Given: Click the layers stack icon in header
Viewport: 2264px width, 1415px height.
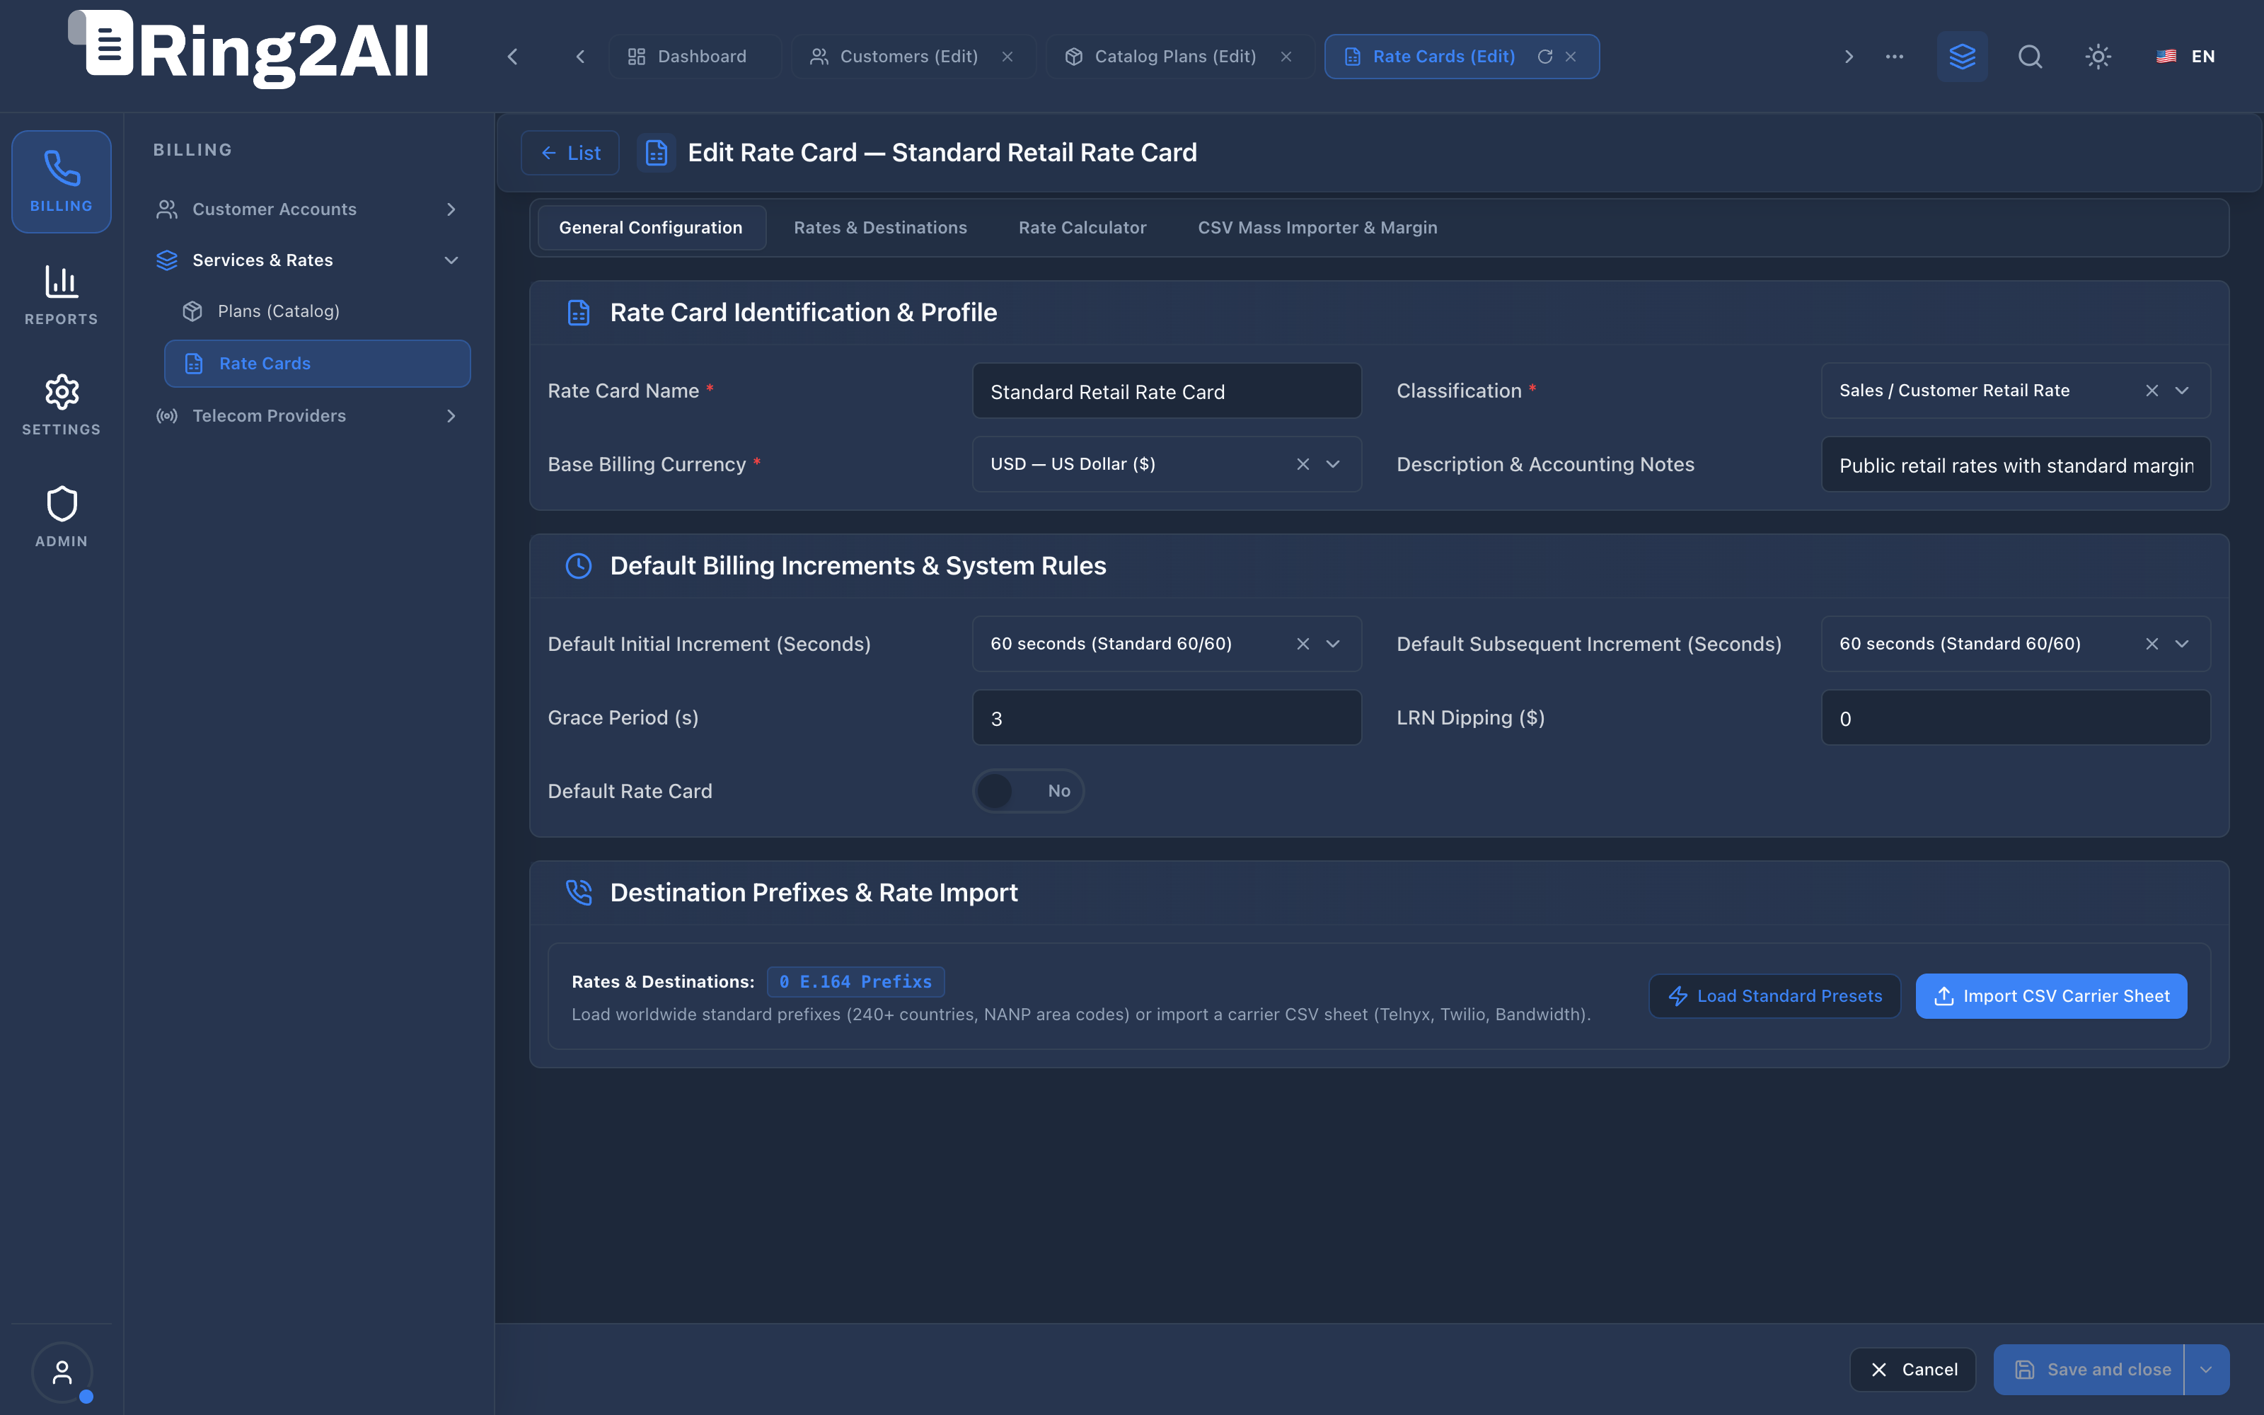Looking at the screenshot, I should (1962, 56).
